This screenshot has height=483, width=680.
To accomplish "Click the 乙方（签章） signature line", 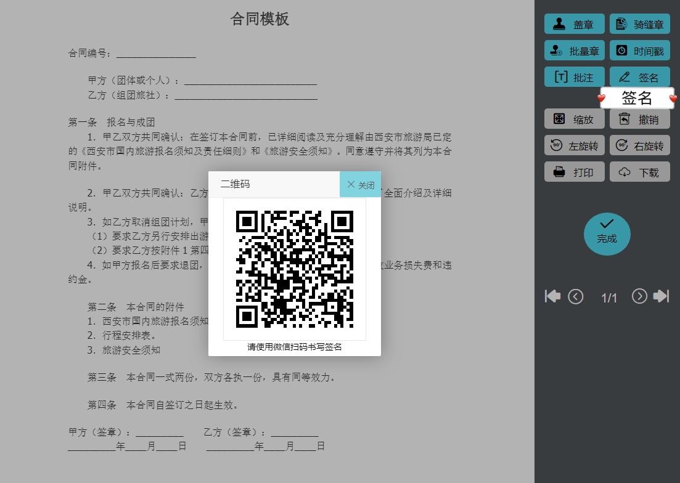I will [261, 432].
